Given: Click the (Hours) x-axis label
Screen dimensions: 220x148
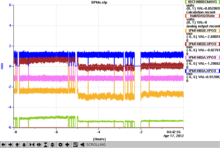Looking at the screenshot, I should 99,139.
